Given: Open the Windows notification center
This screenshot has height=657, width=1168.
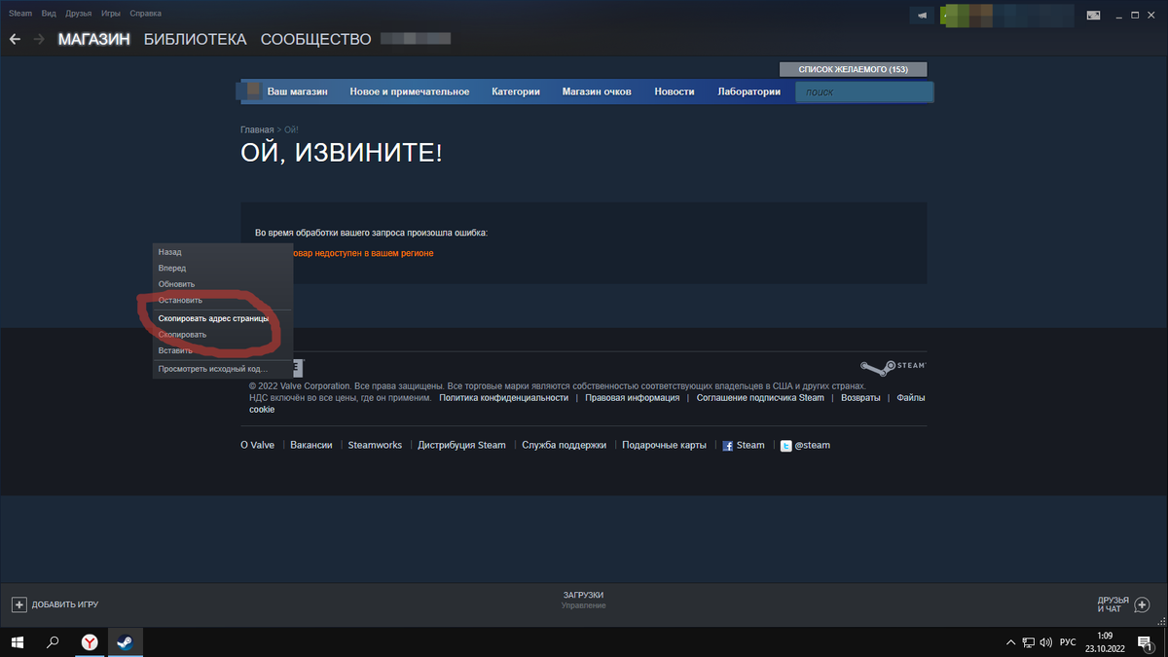Looking at the screenshot, I should pyautogui.click(x=1145, y=642).
